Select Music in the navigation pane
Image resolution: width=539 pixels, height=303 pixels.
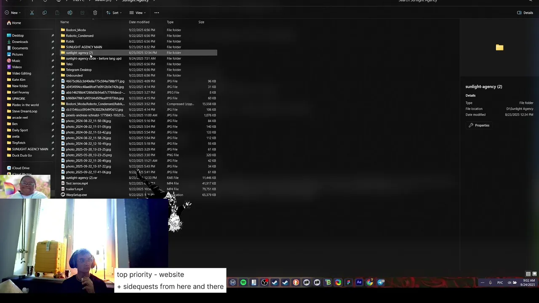16,61
